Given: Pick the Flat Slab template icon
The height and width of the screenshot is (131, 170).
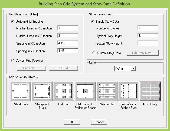Looking at the screenshot, I should coord(64,91).
